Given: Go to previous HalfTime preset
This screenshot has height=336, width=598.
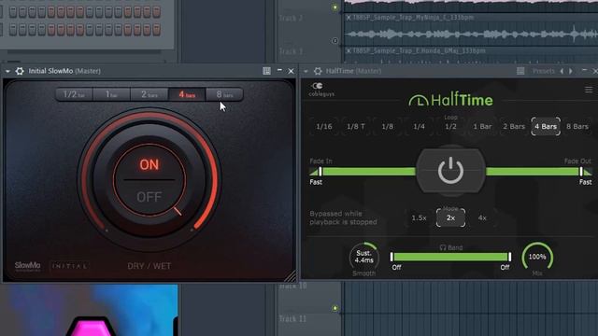Looking at the screenshot, I should tap(562, 71).
